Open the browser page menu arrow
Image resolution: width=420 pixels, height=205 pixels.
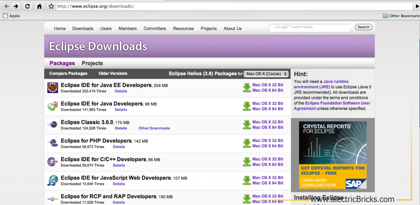point(418,6)
